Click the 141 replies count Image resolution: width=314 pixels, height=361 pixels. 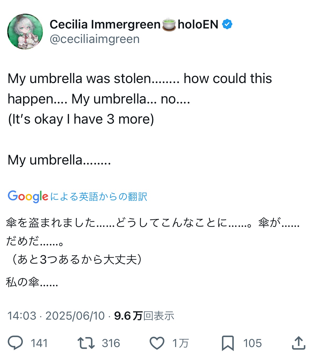tap(39, 343)
